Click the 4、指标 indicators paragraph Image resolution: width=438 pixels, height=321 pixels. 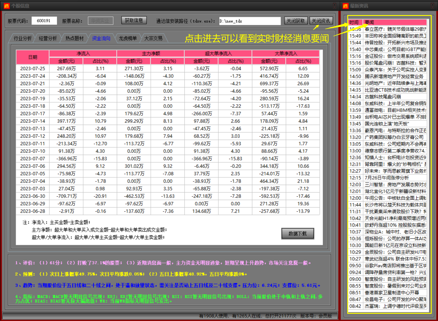[169, 298]
